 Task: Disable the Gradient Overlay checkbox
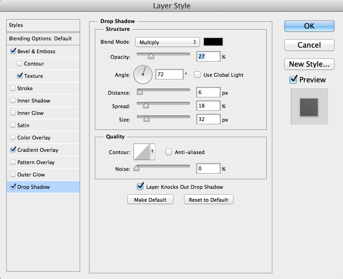13,150
